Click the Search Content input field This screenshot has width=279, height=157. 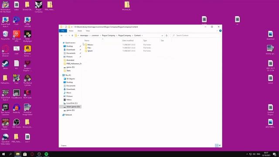click(195, 35)
